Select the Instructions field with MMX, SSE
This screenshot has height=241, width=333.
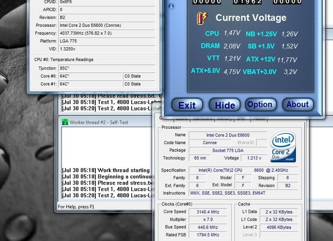243,193
